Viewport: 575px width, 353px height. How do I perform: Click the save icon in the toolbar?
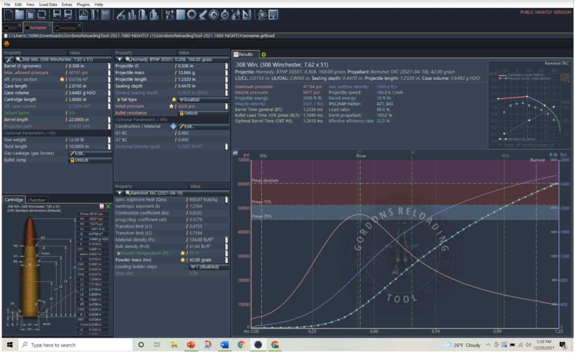tap(57, 15)
